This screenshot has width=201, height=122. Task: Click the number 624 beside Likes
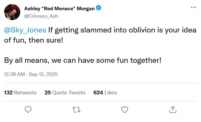(x=98, y=93)
